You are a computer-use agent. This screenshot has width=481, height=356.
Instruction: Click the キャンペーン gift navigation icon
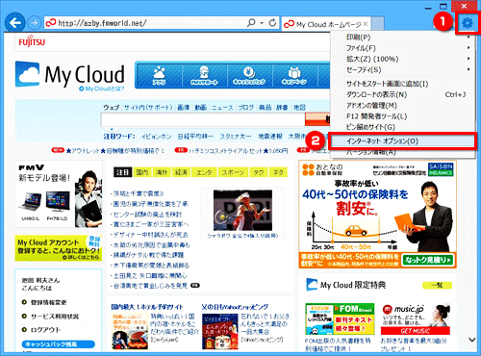pyautogui.click(x=294, y=76)
